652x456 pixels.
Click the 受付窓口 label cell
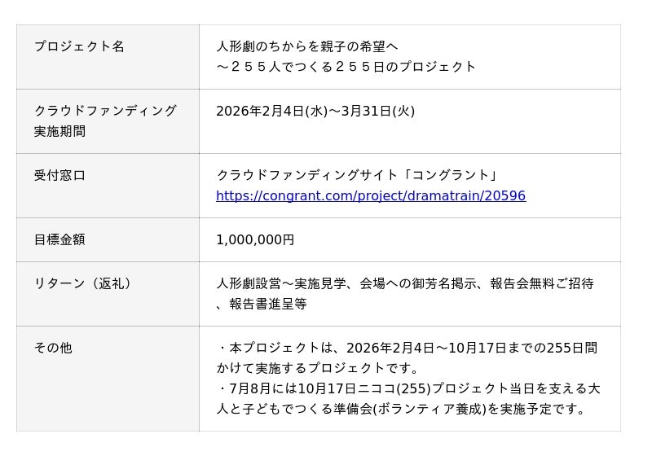coord(59,175)
